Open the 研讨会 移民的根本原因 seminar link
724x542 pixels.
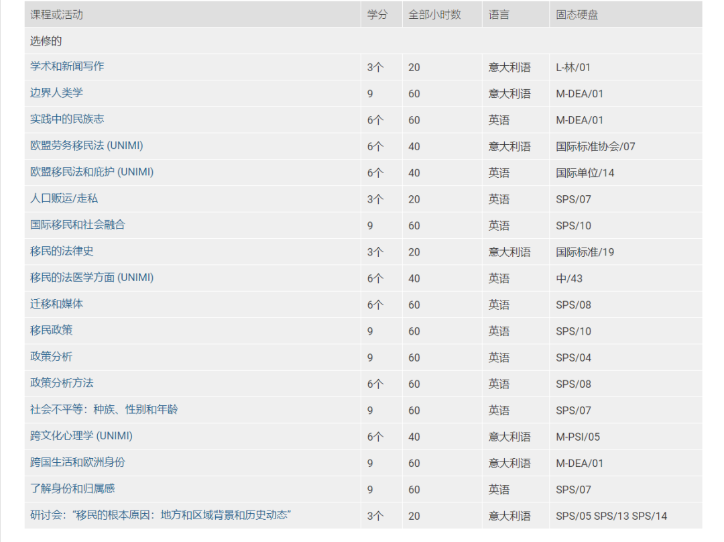click(160, 514)
